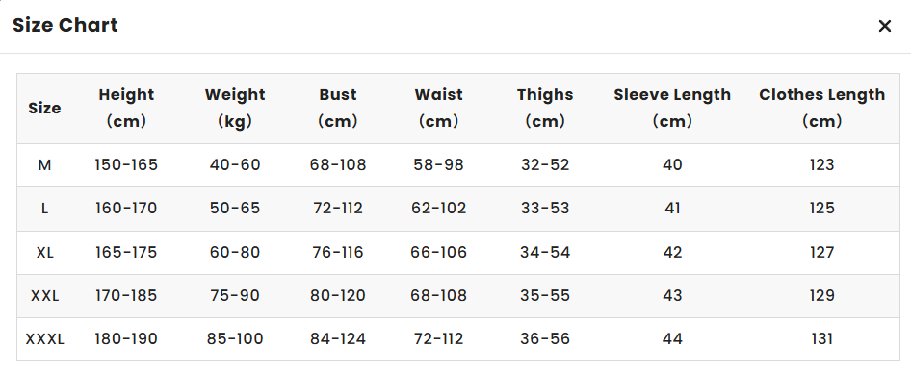Image resolution: width=911 pixels, height=372 pixels.
Task: Close the Size Chart dialog
Action: coord(884,26)
